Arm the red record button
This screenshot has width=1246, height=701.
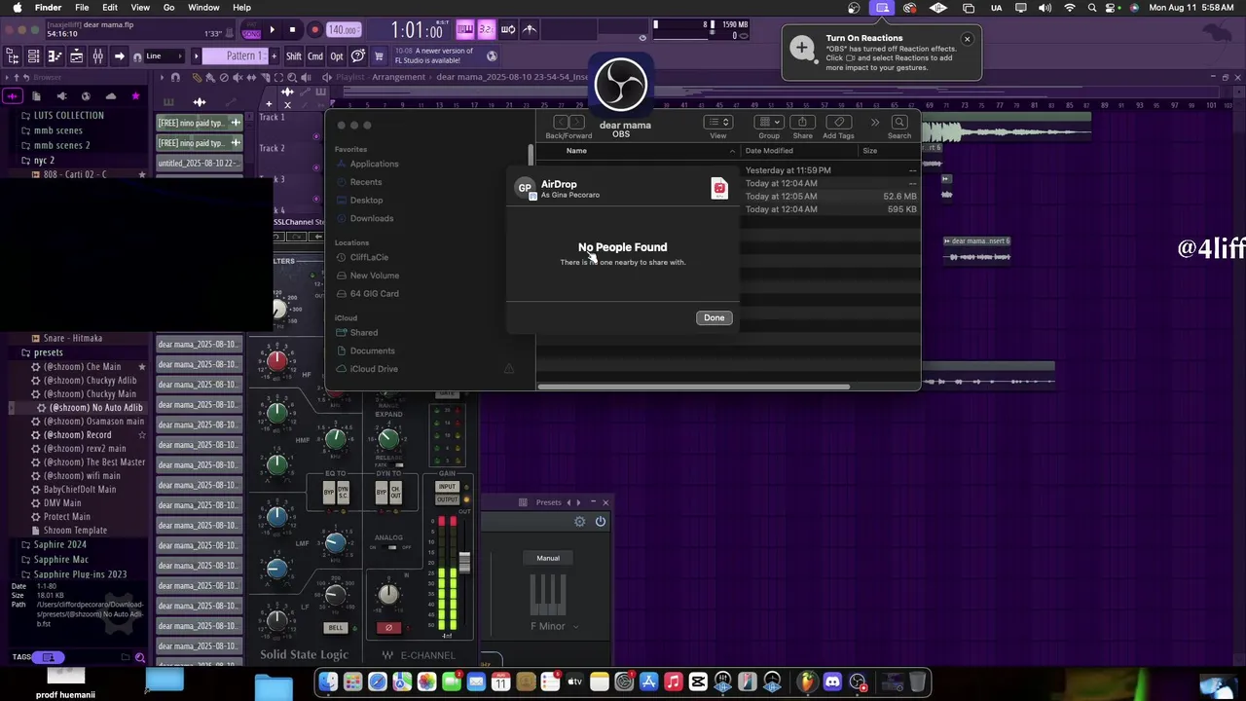pyautogui.click(x=314, y=30)
